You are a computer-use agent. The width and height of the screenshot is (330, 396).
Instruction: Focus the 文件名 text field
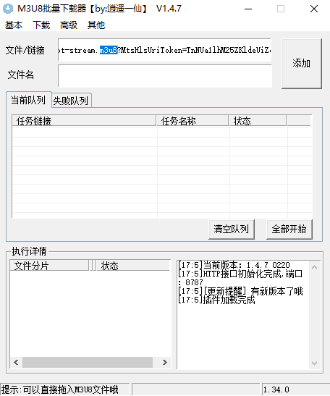tap(164, 76)
